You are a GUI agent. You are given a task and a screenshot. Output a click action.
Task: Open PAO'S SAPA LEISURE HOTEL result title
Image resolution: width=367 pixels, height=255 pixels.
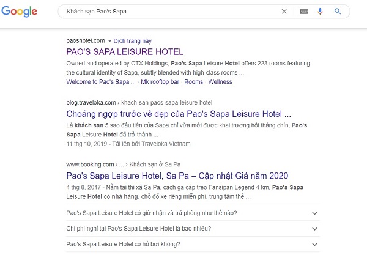[124, 52]
